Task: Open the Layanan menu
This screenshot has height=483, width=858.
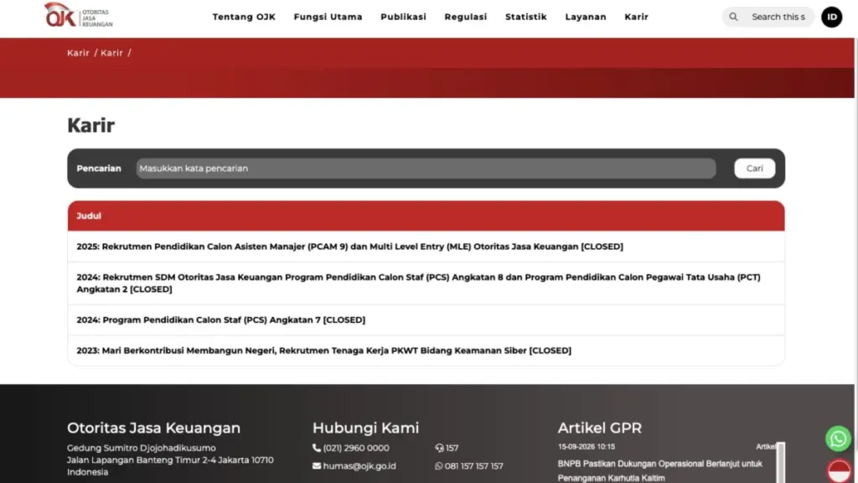Action: [586, 17]
